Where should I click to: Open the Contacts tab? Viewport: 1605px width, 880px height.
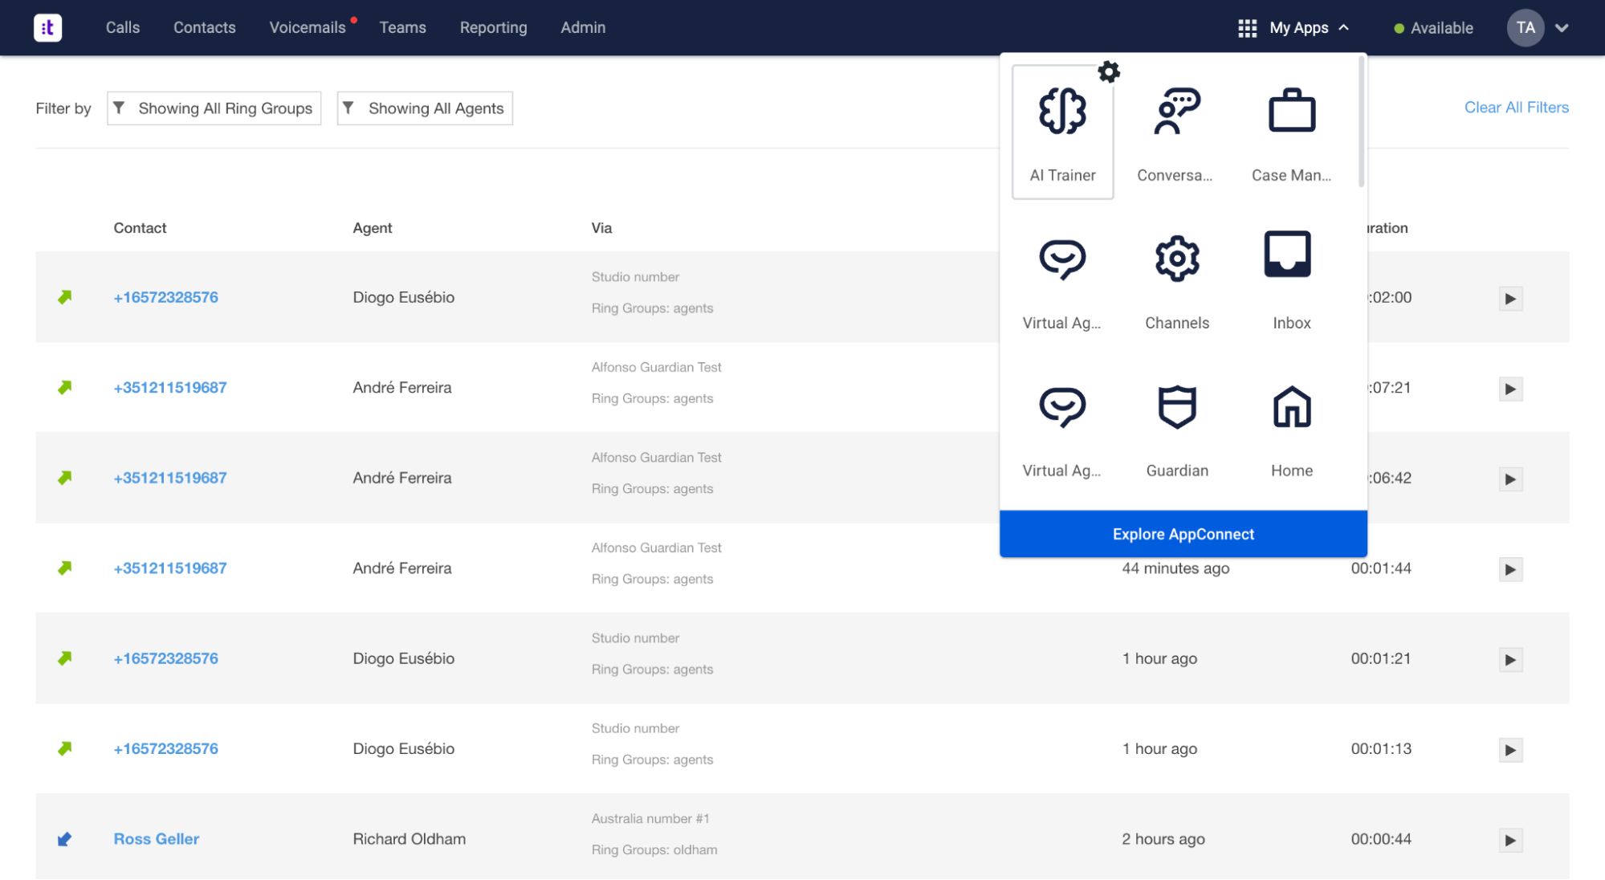[205, 27]
